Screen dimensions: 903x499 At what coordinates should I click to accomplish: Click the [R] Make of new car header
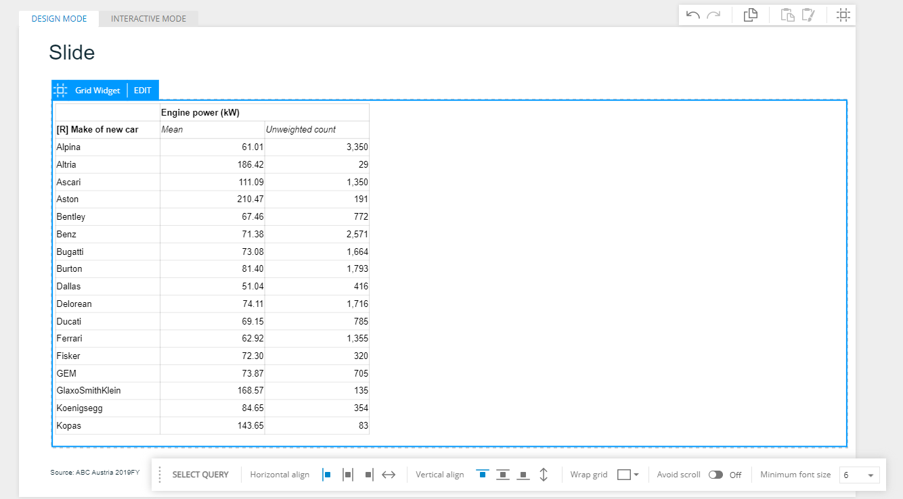pyautogui.click(x=97, y=129)
